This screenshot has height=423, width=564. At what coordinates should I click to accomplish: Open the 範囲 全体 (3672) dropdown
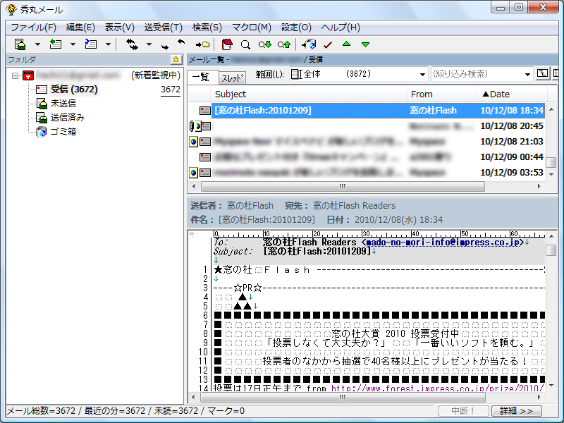tap(359, 74)
